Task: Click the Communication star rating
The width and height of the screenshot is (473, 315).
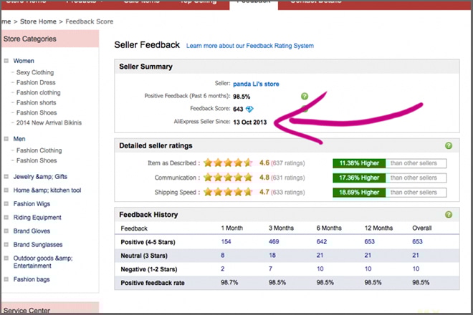Action: [228, 177]
